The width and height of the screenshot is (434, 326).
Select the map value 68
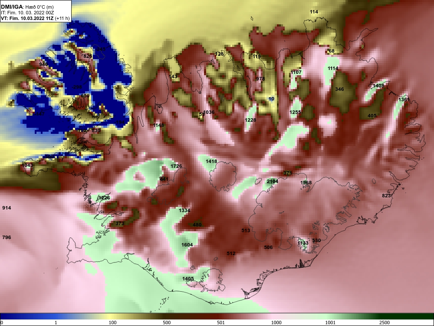click(x=331, y=51)
